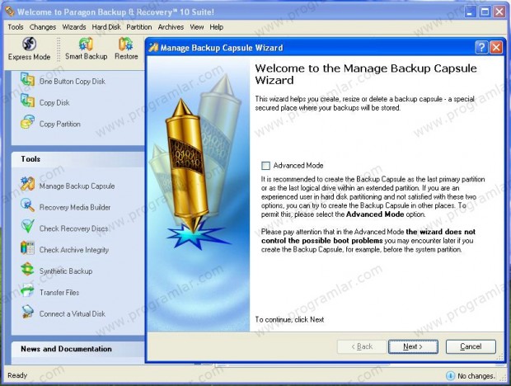Viewport: 511px width, 386px height.
Task: Close the wizard with the red X
Action: point(496,48)
